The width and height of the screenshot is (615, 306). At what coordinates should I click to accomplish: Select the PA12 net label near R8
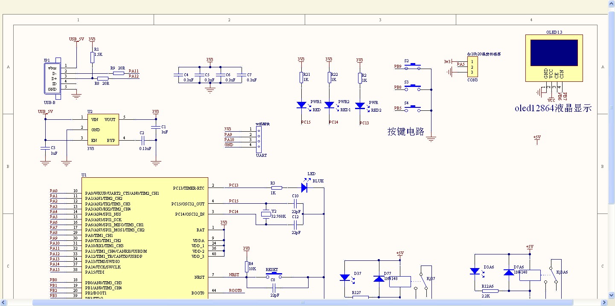coord(133,76)
